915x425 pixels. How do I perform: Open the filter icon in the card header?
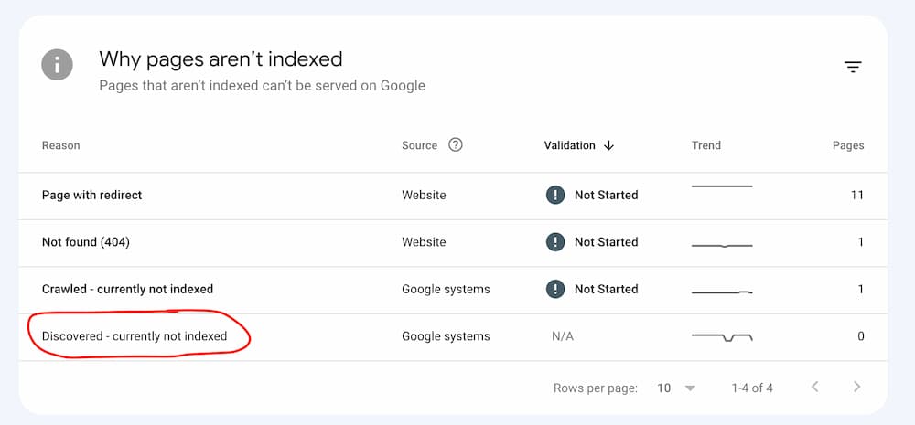(853, 67)
